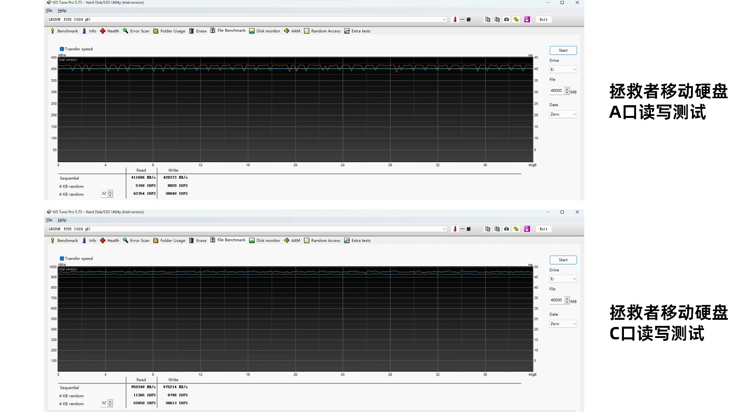Click the screenshot camera icon in top window
This screenshot has height=419, width=745.
click(507, 20)
